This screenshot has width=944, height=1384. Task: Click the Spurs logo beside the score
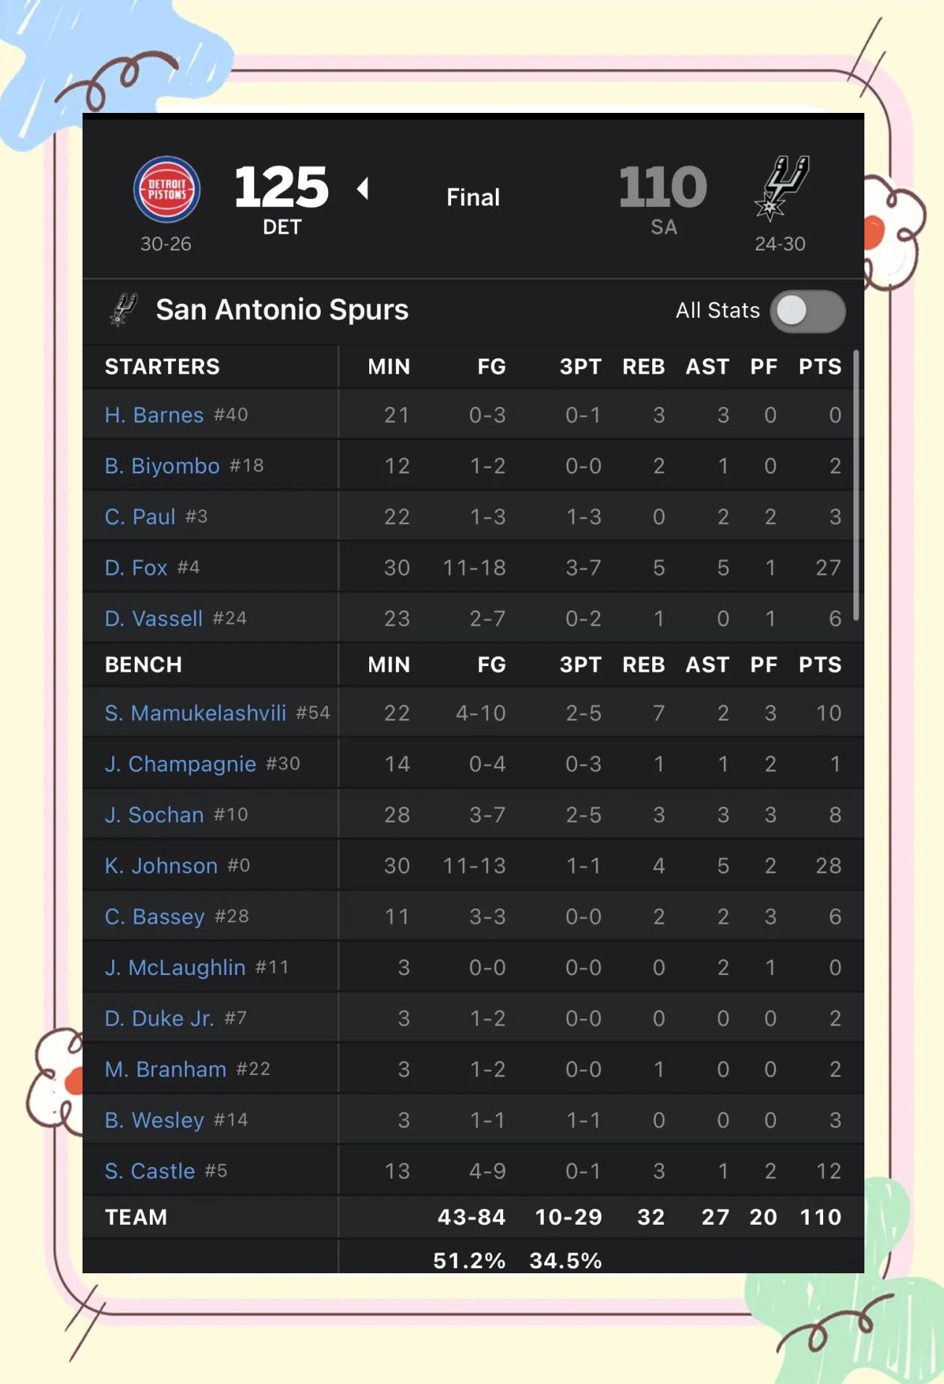[x=781, y=187]
